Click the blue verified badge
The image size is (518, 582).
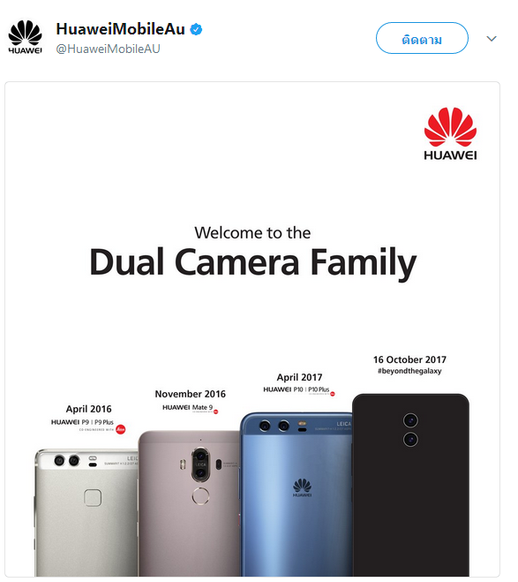[196, 29]
